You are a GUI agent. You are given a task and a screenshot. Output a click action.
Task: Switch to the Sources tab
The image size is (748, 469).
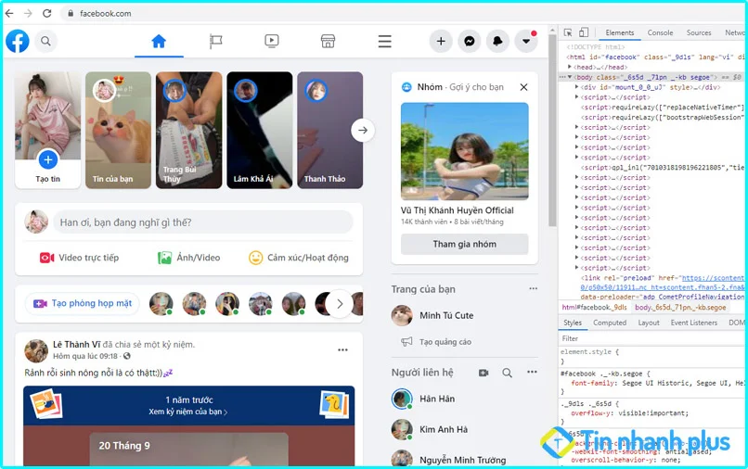click(x=699, y=32)
